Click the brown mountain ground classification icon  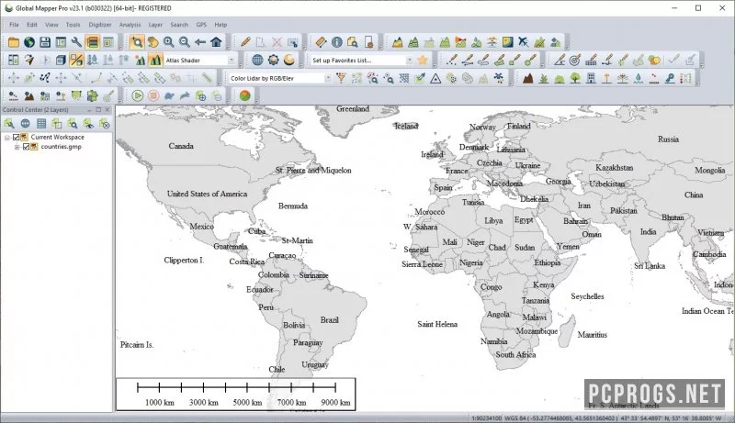(527, 78)
